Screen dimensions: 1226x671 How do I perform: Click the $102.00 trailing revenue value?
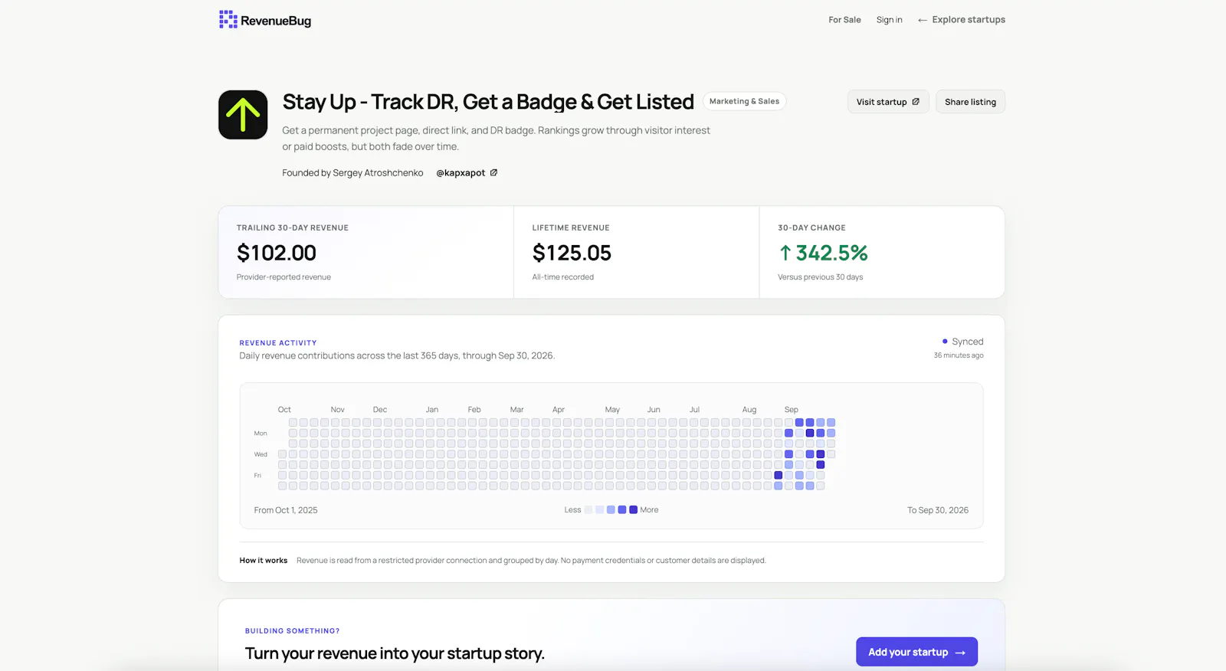click(277, 253)
